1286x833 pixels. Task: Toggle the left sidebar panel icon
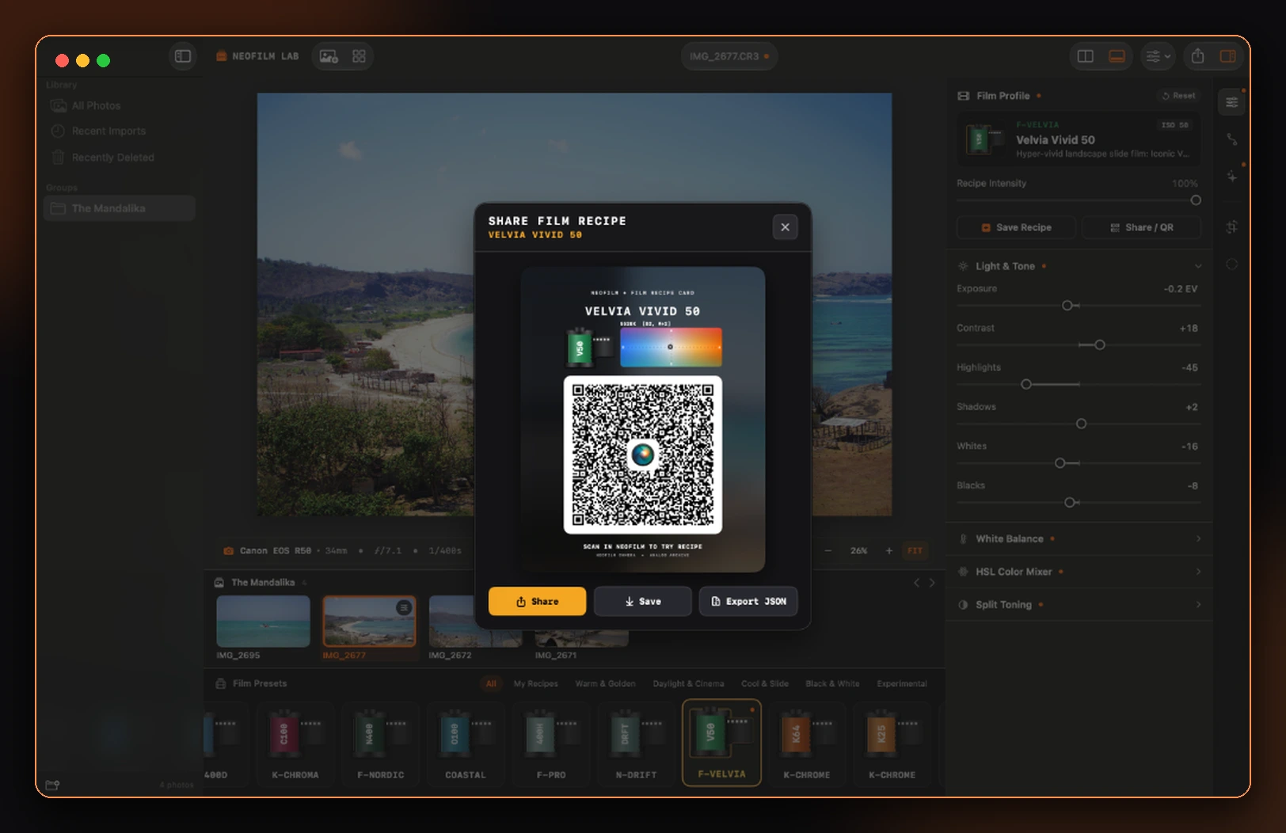click(x=183, y=56)
